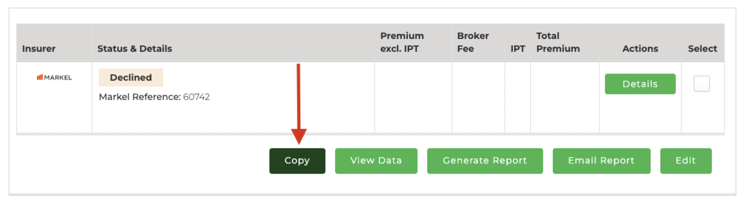Viewport: 746px width, 204px height.
Task: Click the empty Broker Fee cell for Markel
Action: [478, 97]
